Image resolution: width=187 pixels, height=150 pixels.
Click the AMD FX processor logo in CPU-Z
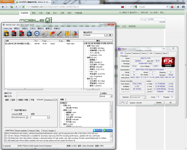click(x=168, y=62)
